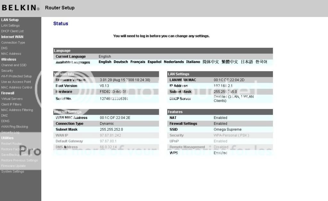Switch language to Deutsch
This screenshot has height=201, width=328.
point(121,62)
